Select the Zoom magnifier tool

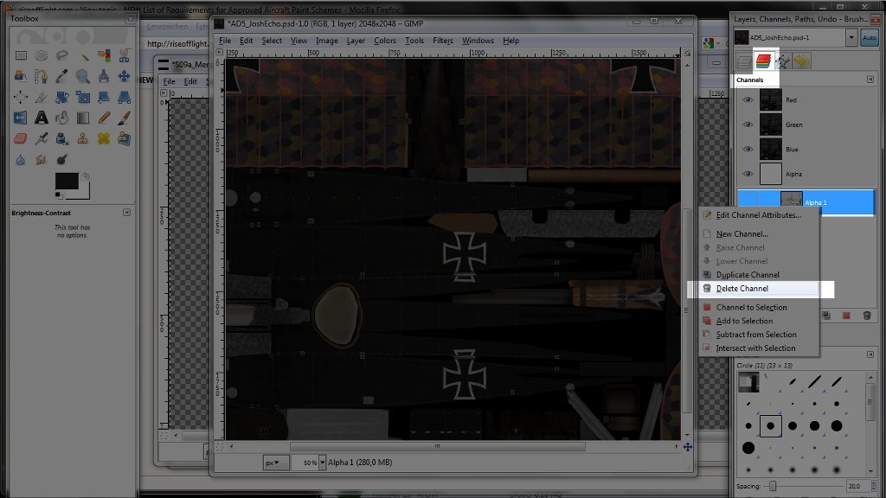(x=82, y=76)
